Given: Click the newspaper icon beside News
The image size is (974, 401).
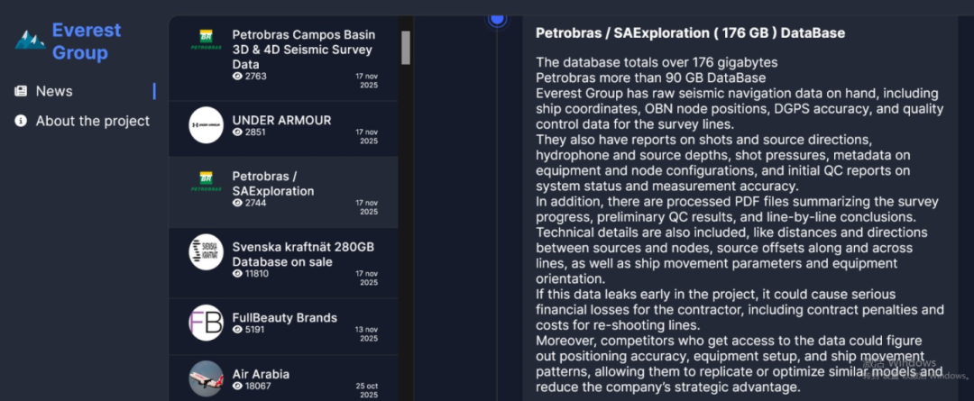Looking at the screenshot, I should [21, 91].
